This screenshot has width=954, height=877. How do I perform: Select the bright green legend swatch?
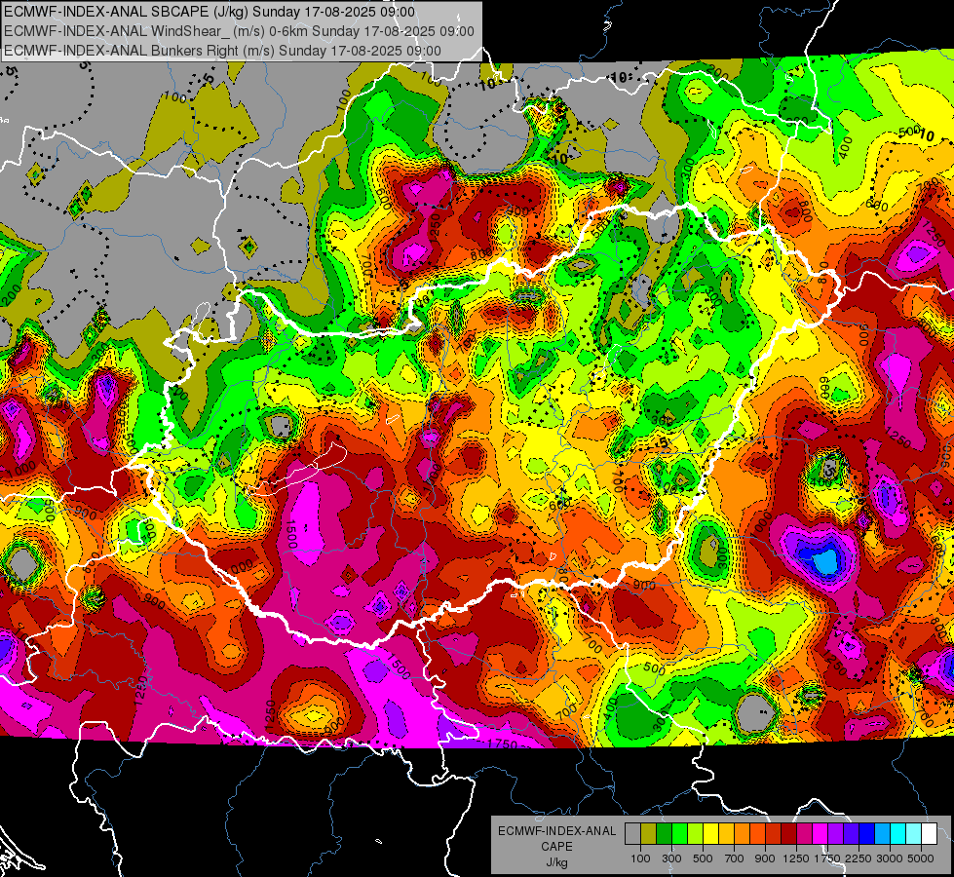679,834
